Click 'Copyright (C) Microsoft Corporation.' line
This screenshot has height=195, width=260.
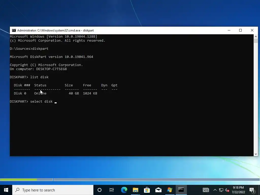[46, 65]
